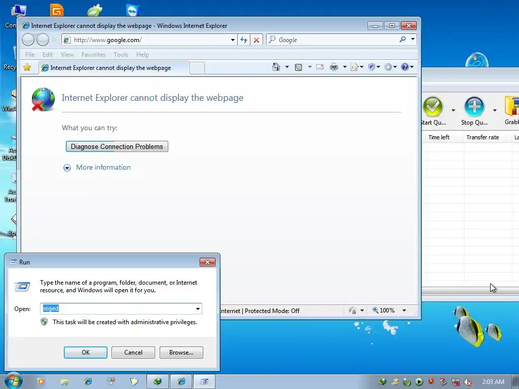Open the Feeds dropdown arrow
The height and width of the screenshot is (389, 519).
click(x=310, y=67)
